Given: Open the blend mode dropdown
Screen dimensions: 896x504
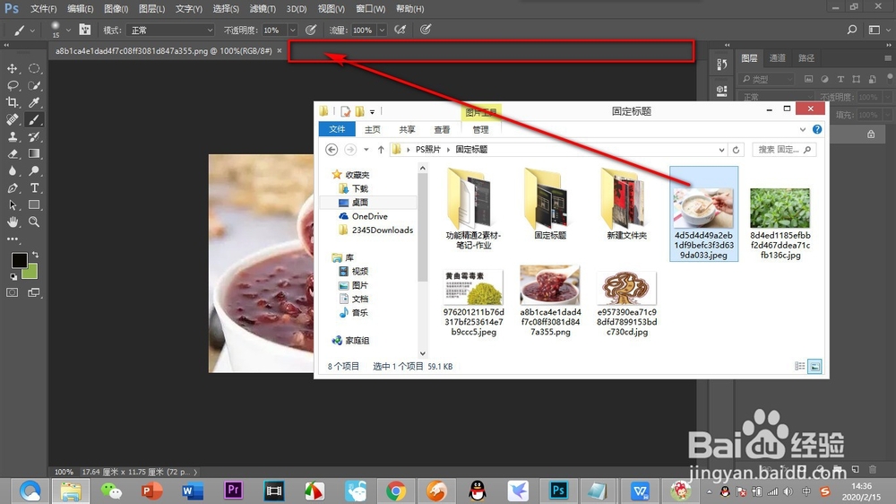Looking at the screenshot, I should pos(169,30).
